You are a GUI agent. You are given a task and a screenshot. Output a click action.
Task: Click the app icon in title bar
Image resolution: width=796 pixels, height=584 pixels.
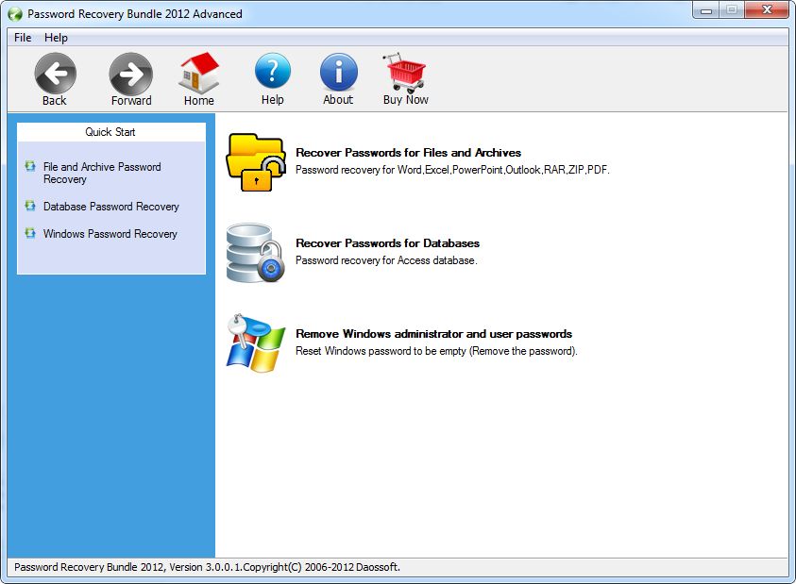[15, 14]
